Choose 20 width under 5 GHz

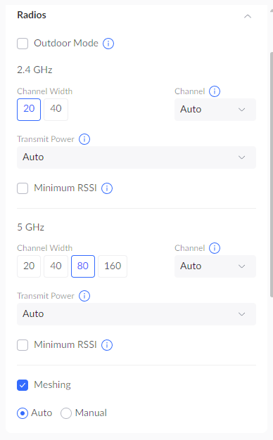point(29,266)
